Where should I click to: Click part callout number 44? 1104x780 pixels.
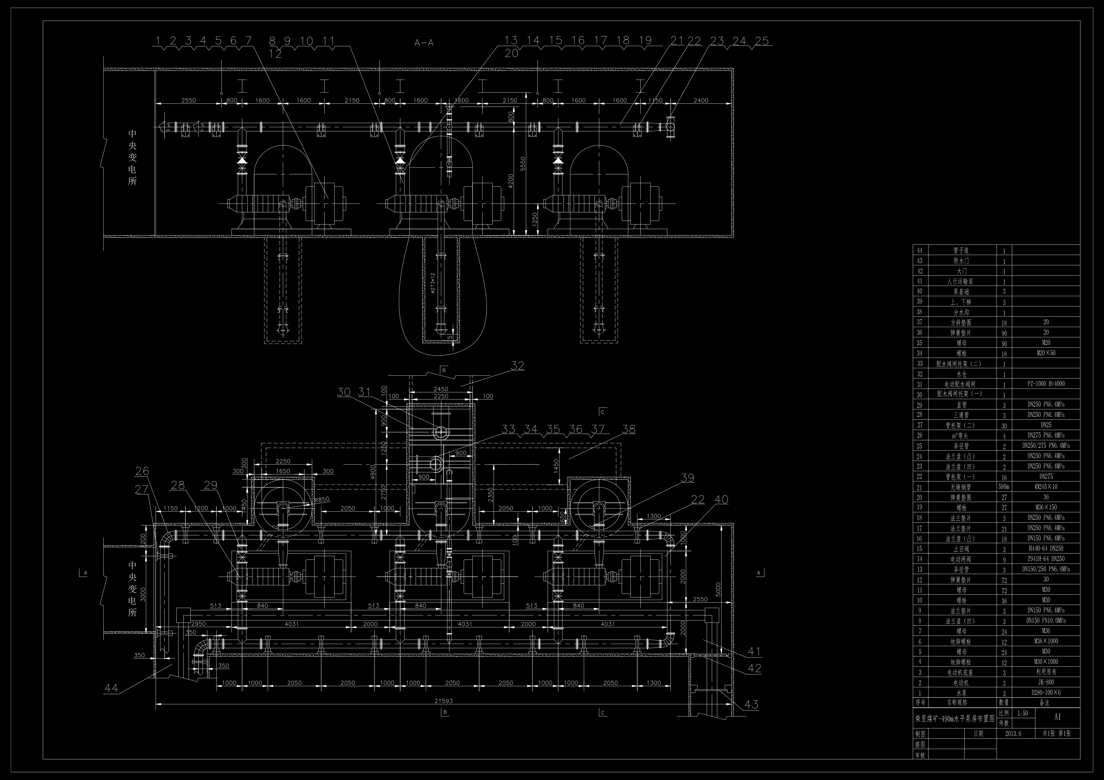111,688
